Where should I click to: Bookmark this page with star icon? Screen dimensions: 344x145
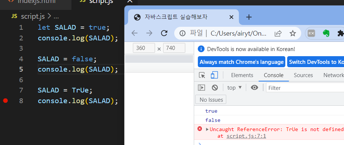pyautogui.click(x=293, y=33)
